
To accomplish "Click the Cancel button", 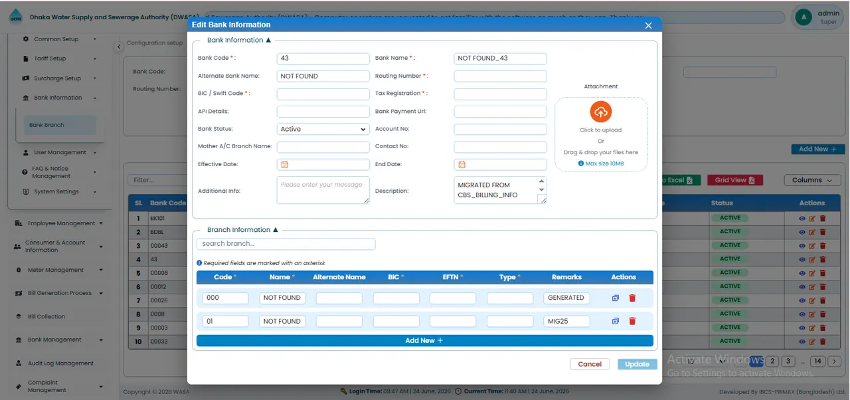I will pyautogui.click(x=590, y=364).
